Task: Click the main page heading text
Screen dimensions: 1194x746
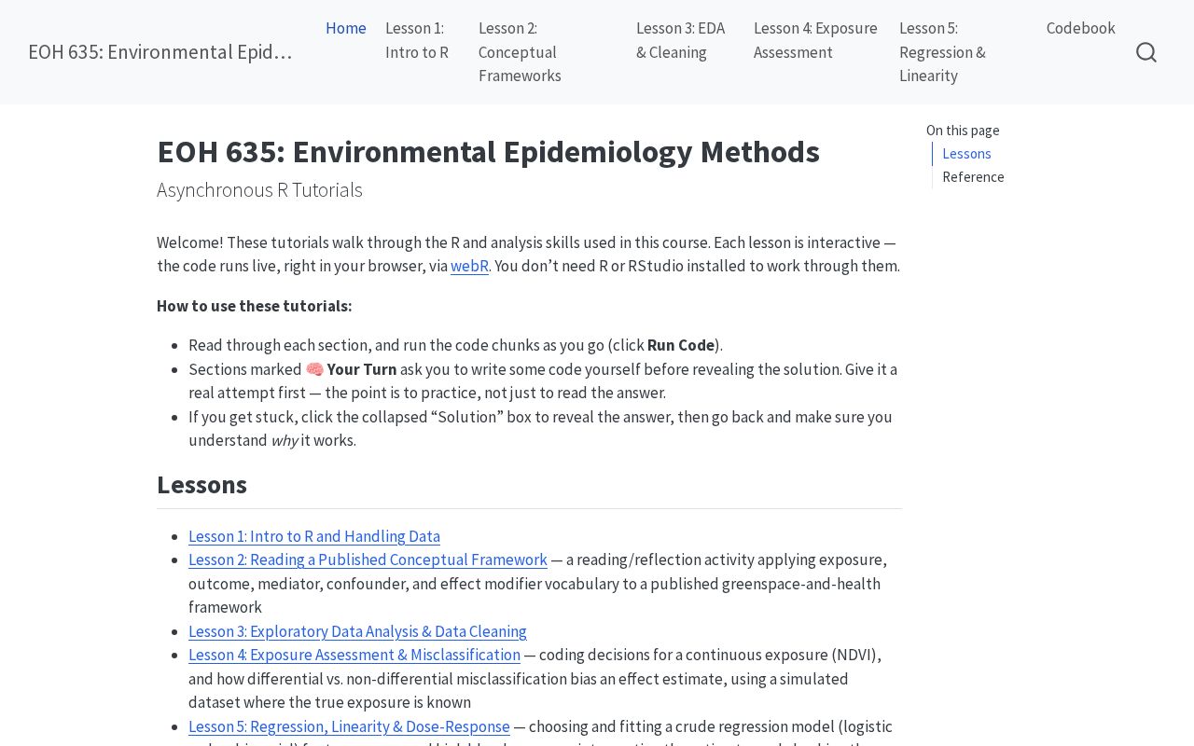Action: 488,152
